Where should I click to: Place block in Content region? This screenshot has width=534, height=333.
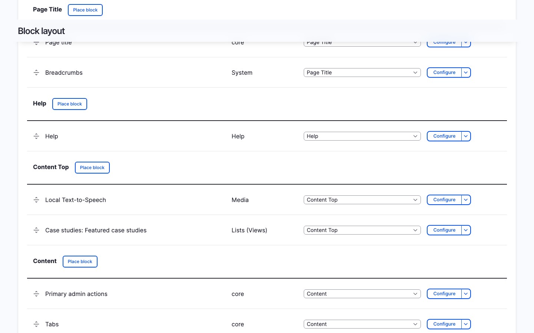80,262
